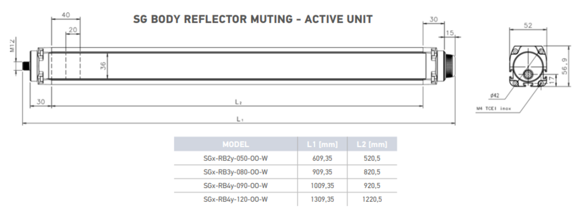Click model SGx-RB4y-090-OO-W row
Viewport: 575px width, 211px height.
[x=286, y=186]
